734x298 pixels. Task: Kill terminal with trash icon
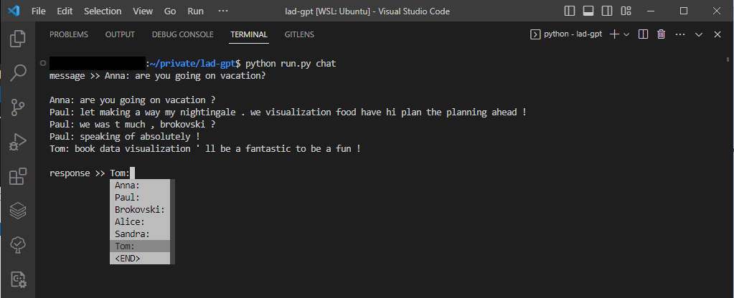click(x=661, y=34)
